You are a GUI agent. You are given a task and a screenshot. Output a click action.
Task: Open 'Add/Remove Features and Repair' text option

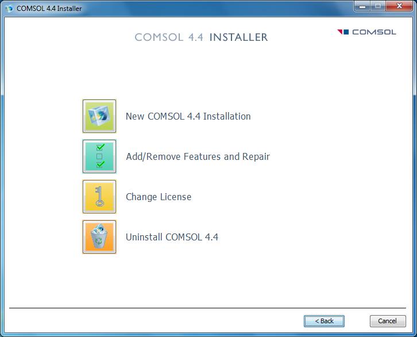point(198,156)
